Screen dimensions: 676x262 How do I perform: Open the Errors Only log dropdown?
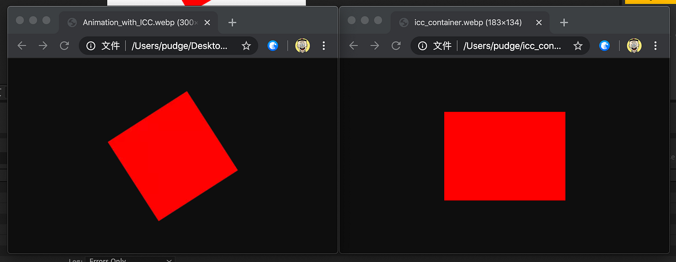click(130, 260)
